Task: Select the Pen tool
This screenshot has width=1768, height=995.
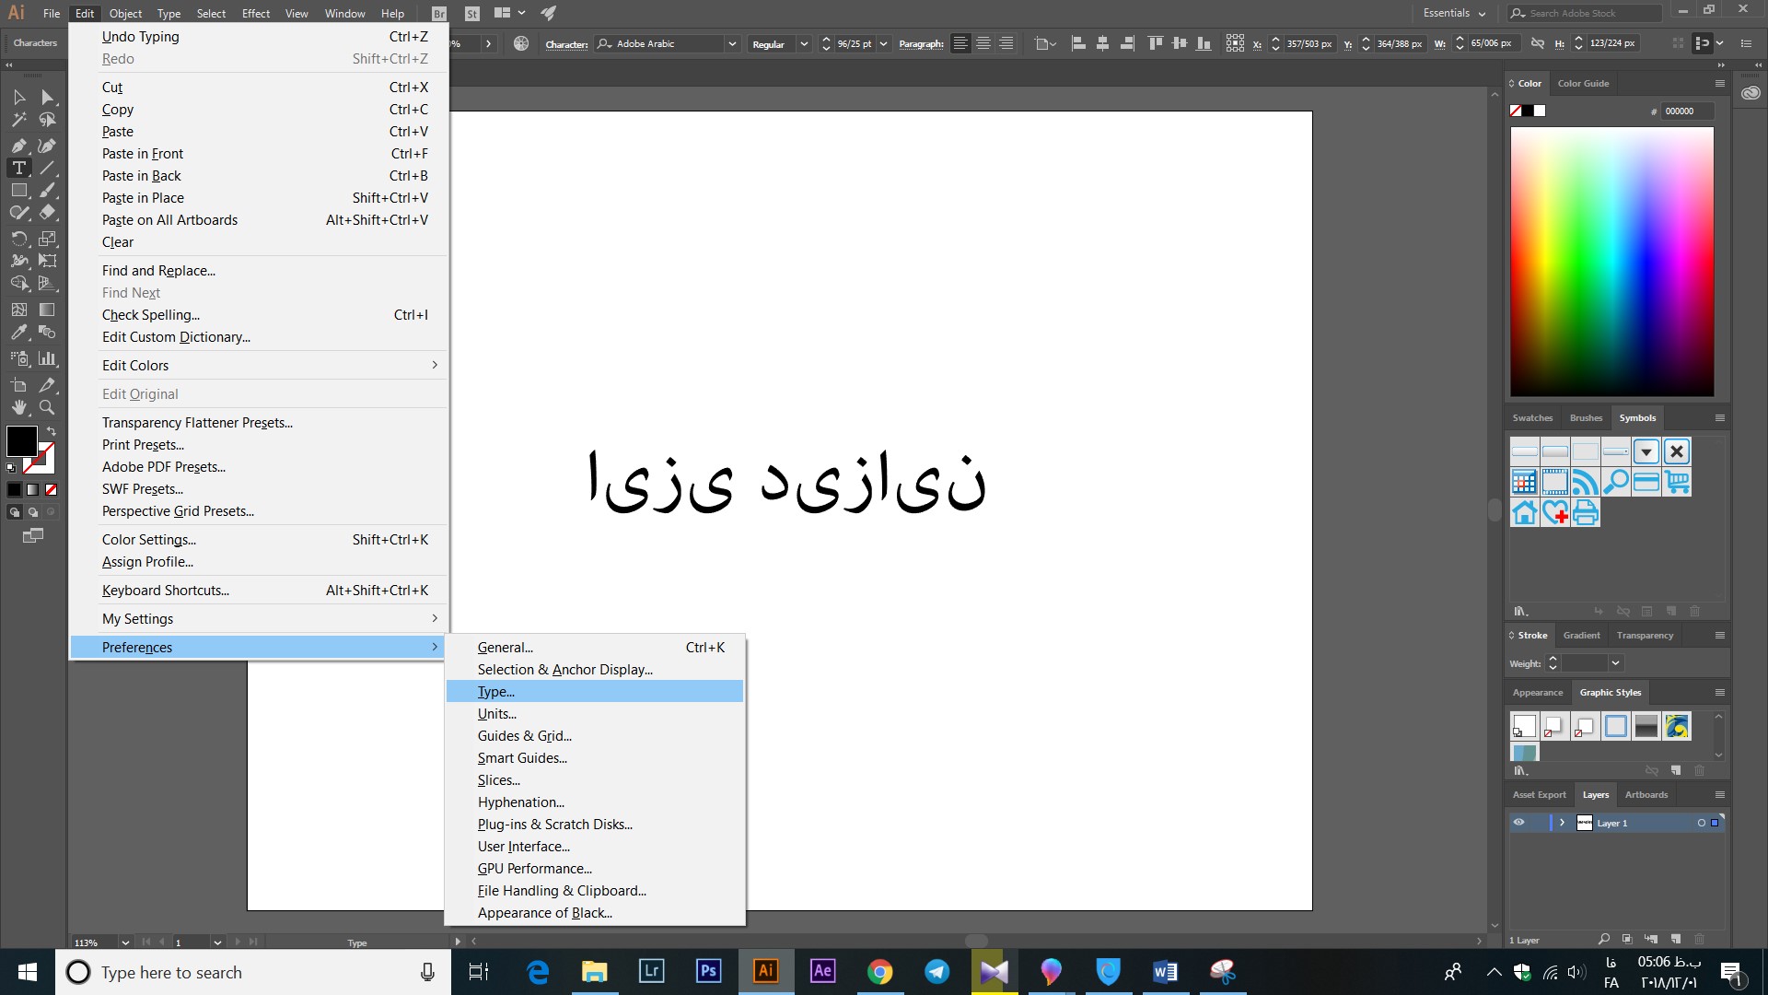Action: tap(18, 146)
